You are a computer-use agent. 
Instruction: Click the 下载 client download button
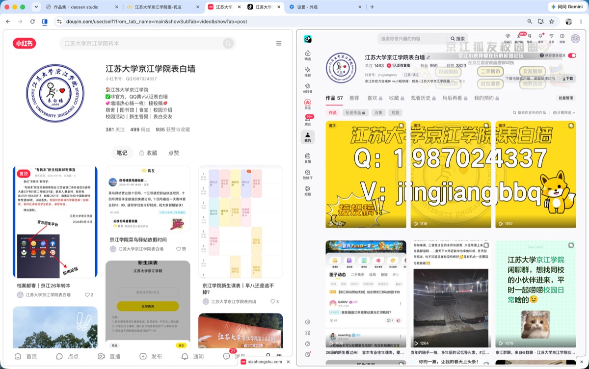tap(568, 79)
